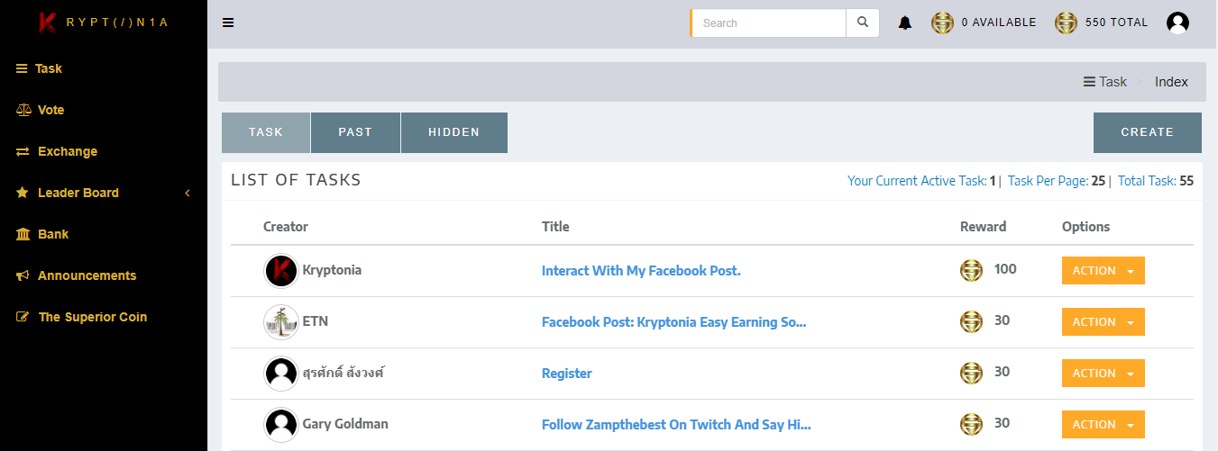Click the Bank building icon in sidebar
This screenshot has width=1218, height=451.
[x=23, y=234]
